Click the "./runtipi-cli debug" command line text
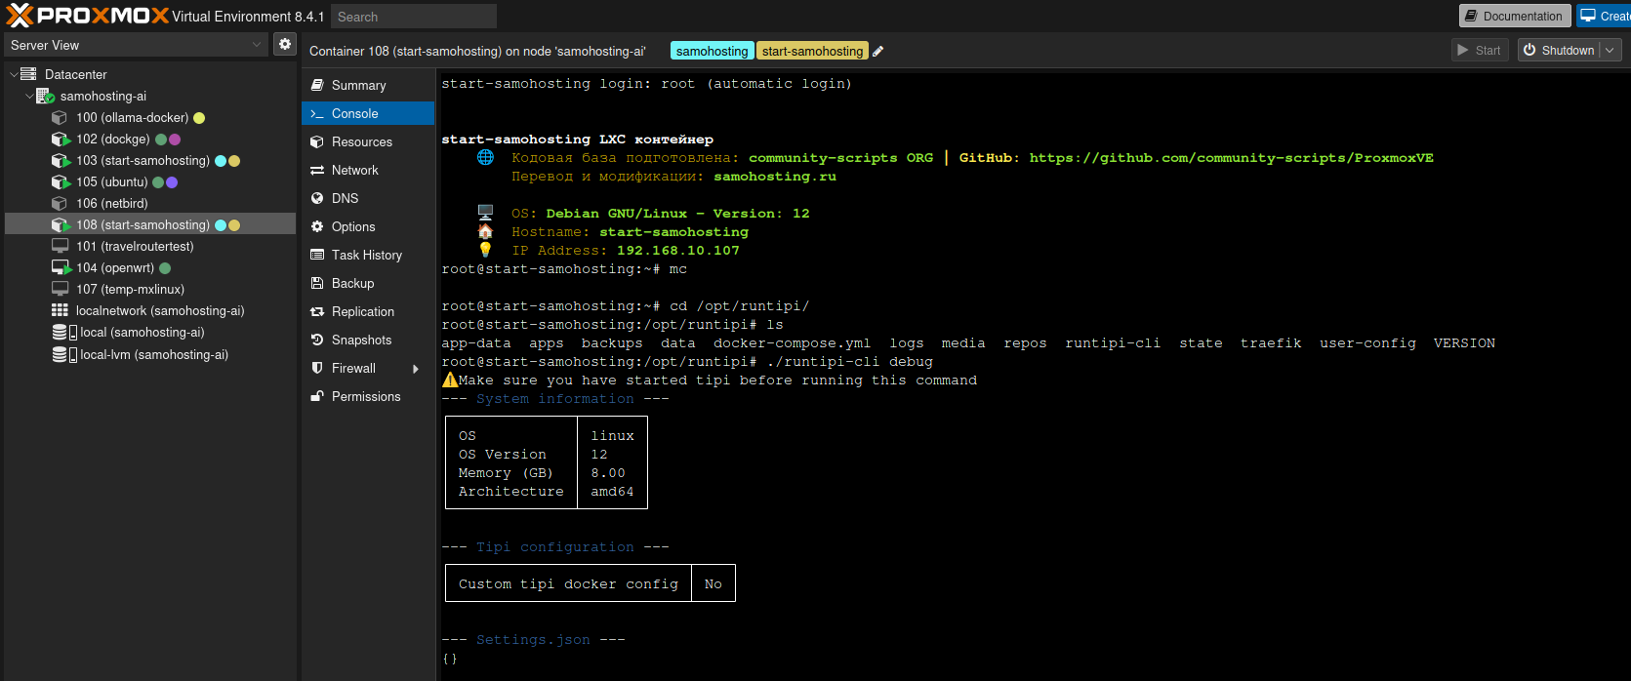Screen dimensions: 1631x681 pyautogui.click(x=850, y=362)
